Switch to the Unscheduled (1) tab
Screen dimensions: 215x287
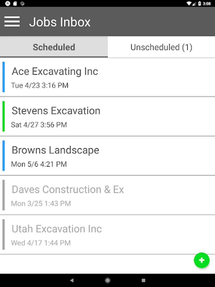[x=161, y=47]
